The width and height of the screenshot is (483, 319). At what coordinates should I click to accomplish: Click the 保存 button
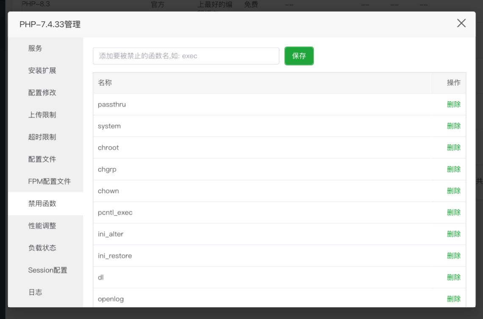[299, 56]
